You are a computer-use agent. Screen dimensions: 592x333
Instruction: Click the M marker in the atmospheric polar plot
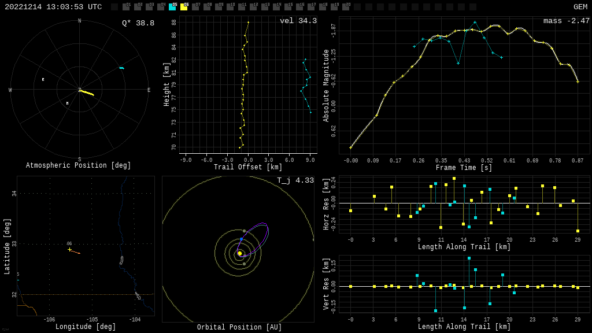(x=67, y=103)
